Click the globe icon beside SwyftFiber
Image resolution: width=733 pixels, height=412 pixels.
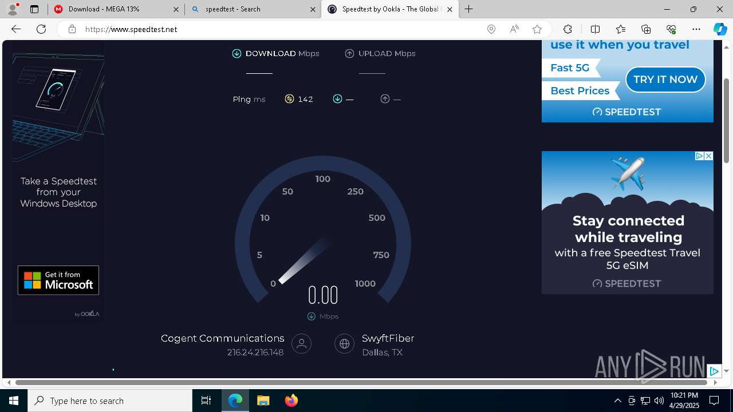coord(344,344)
